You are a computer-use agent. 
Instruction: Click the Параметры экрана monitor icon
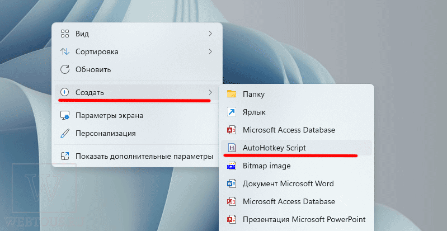(65, 115)
